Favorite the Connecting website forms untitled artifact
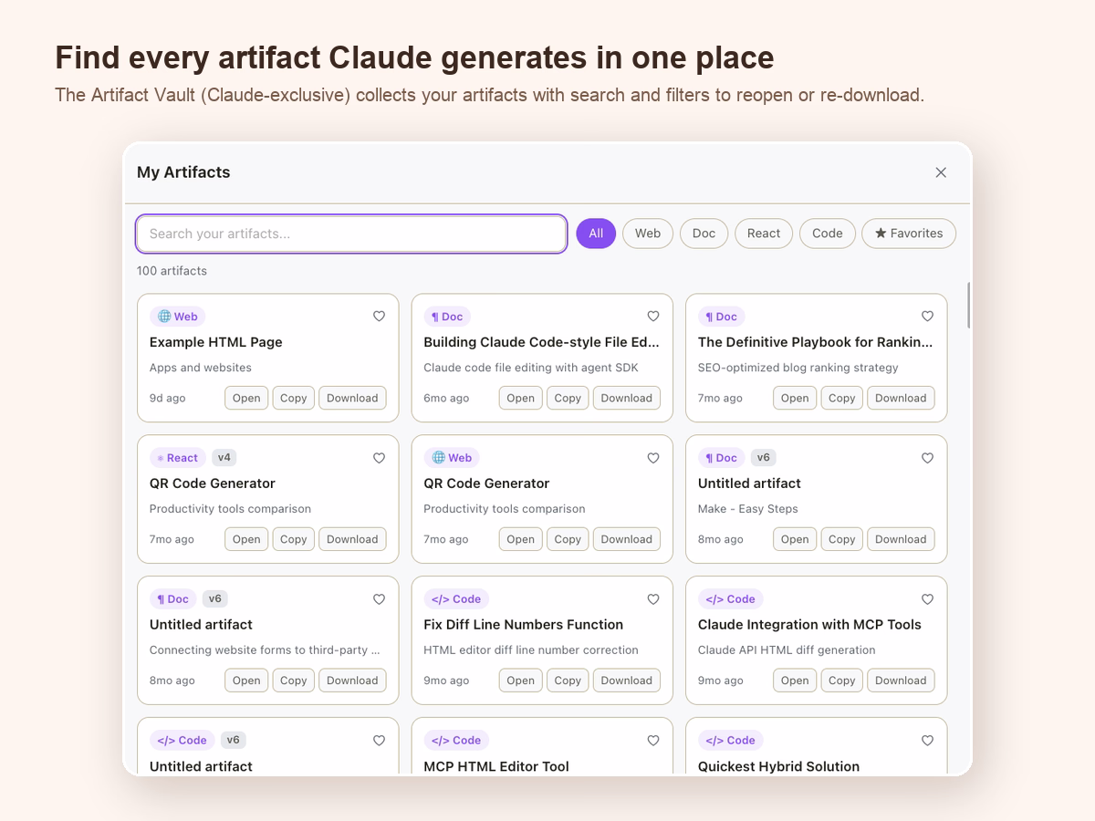Screen dimensions: 1095x821 (379, 599)
